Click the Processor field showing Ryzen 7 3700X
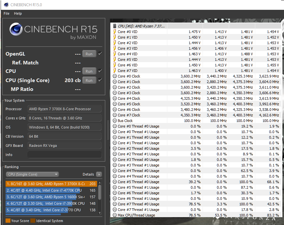 click(x=64, y=109)
